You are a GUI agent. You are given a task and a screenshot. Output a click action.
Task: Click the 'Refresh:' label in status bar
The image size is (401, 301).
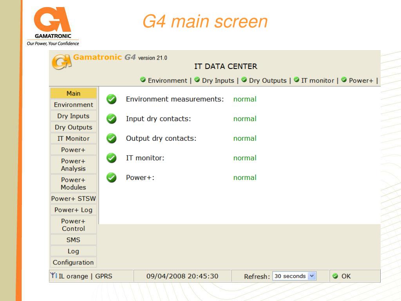click(x=257, y=276)
